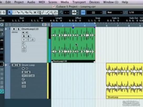143x107 pixels.
Task: Select the Object Selection arrow tool
Action: (10, 12)
